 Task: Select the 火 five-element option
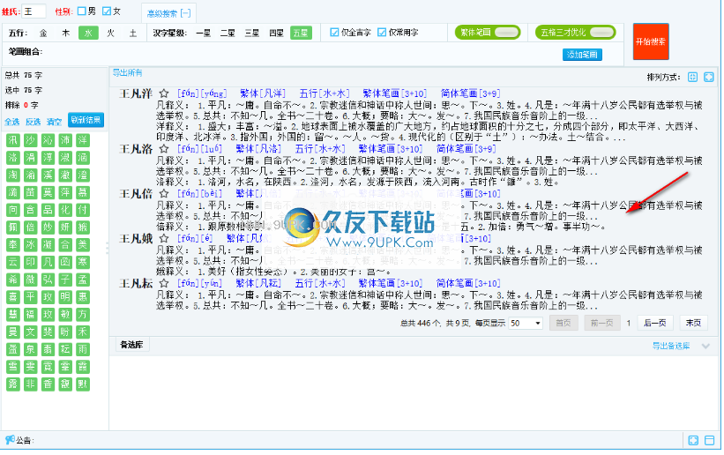(x=111, y=33)
